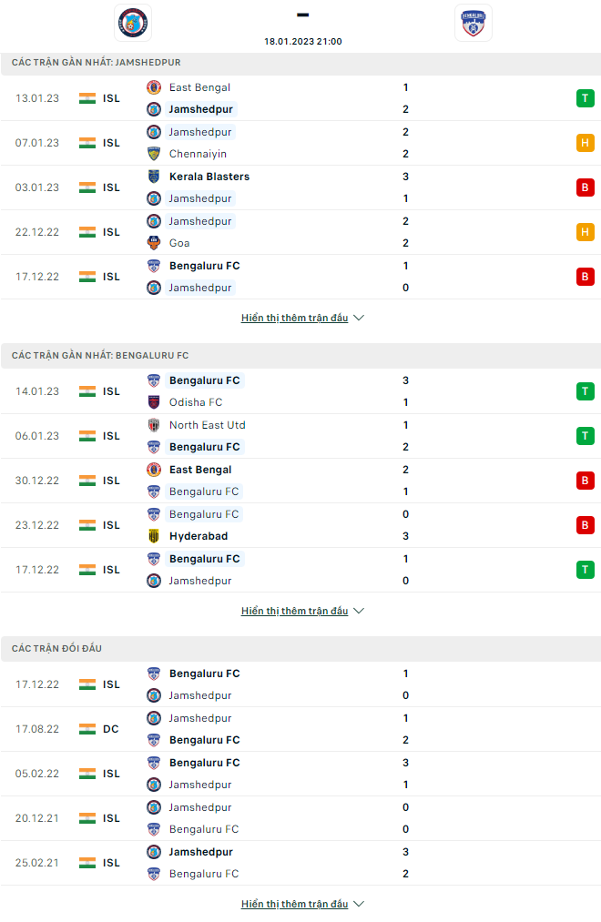The image size is (601, 922).
Task: Expand more matches under the head-to-head section
Action: click(x=302, y=905)
